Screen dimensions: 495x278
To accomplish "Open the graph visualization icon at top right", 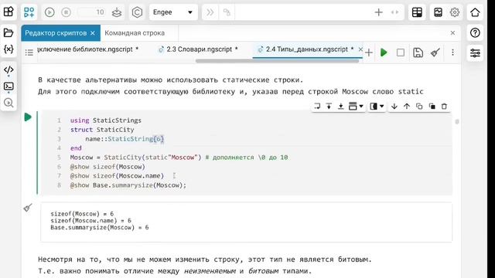I will [438, 12].
